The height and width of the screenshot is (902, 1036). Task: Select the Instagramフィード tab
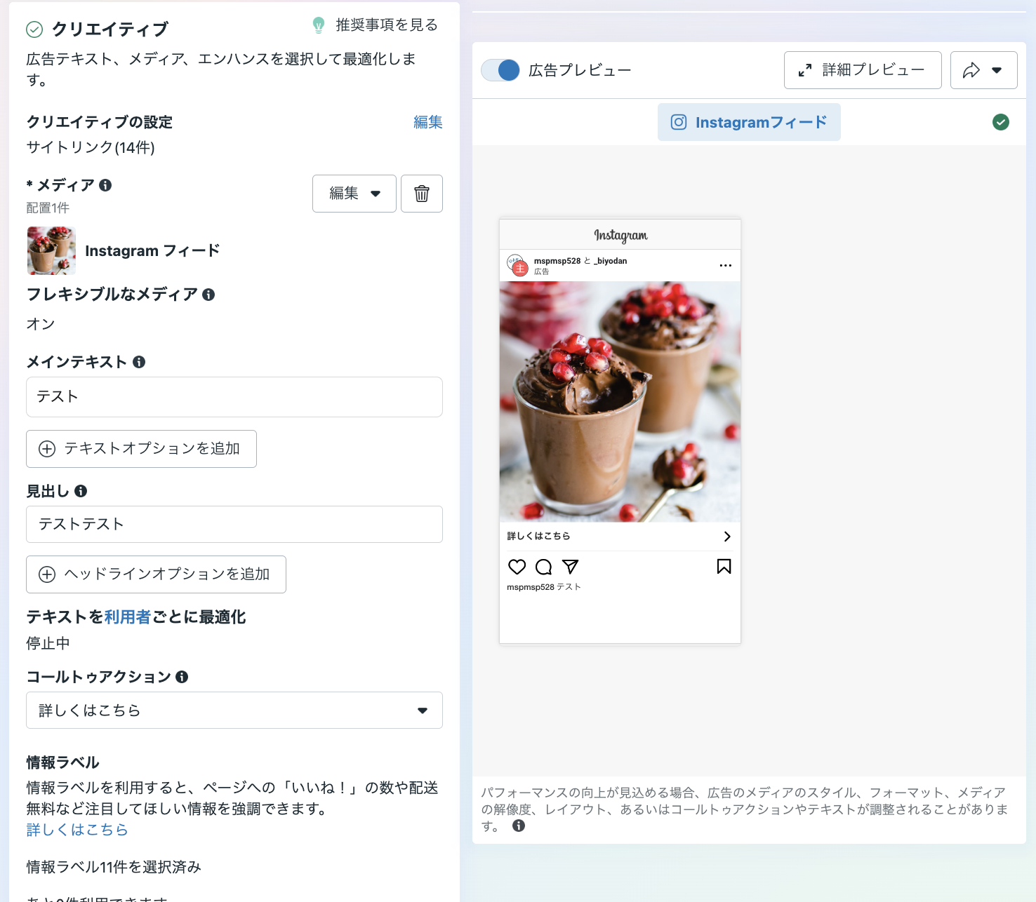tap(749, 122)
